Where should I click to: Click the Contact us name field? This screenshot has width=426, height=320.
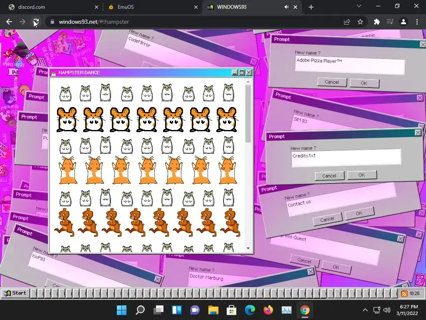click(x=342, y=200)
